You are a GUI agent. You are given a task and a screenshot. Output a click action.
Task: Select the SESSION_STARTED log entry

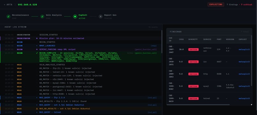(81, 35)
